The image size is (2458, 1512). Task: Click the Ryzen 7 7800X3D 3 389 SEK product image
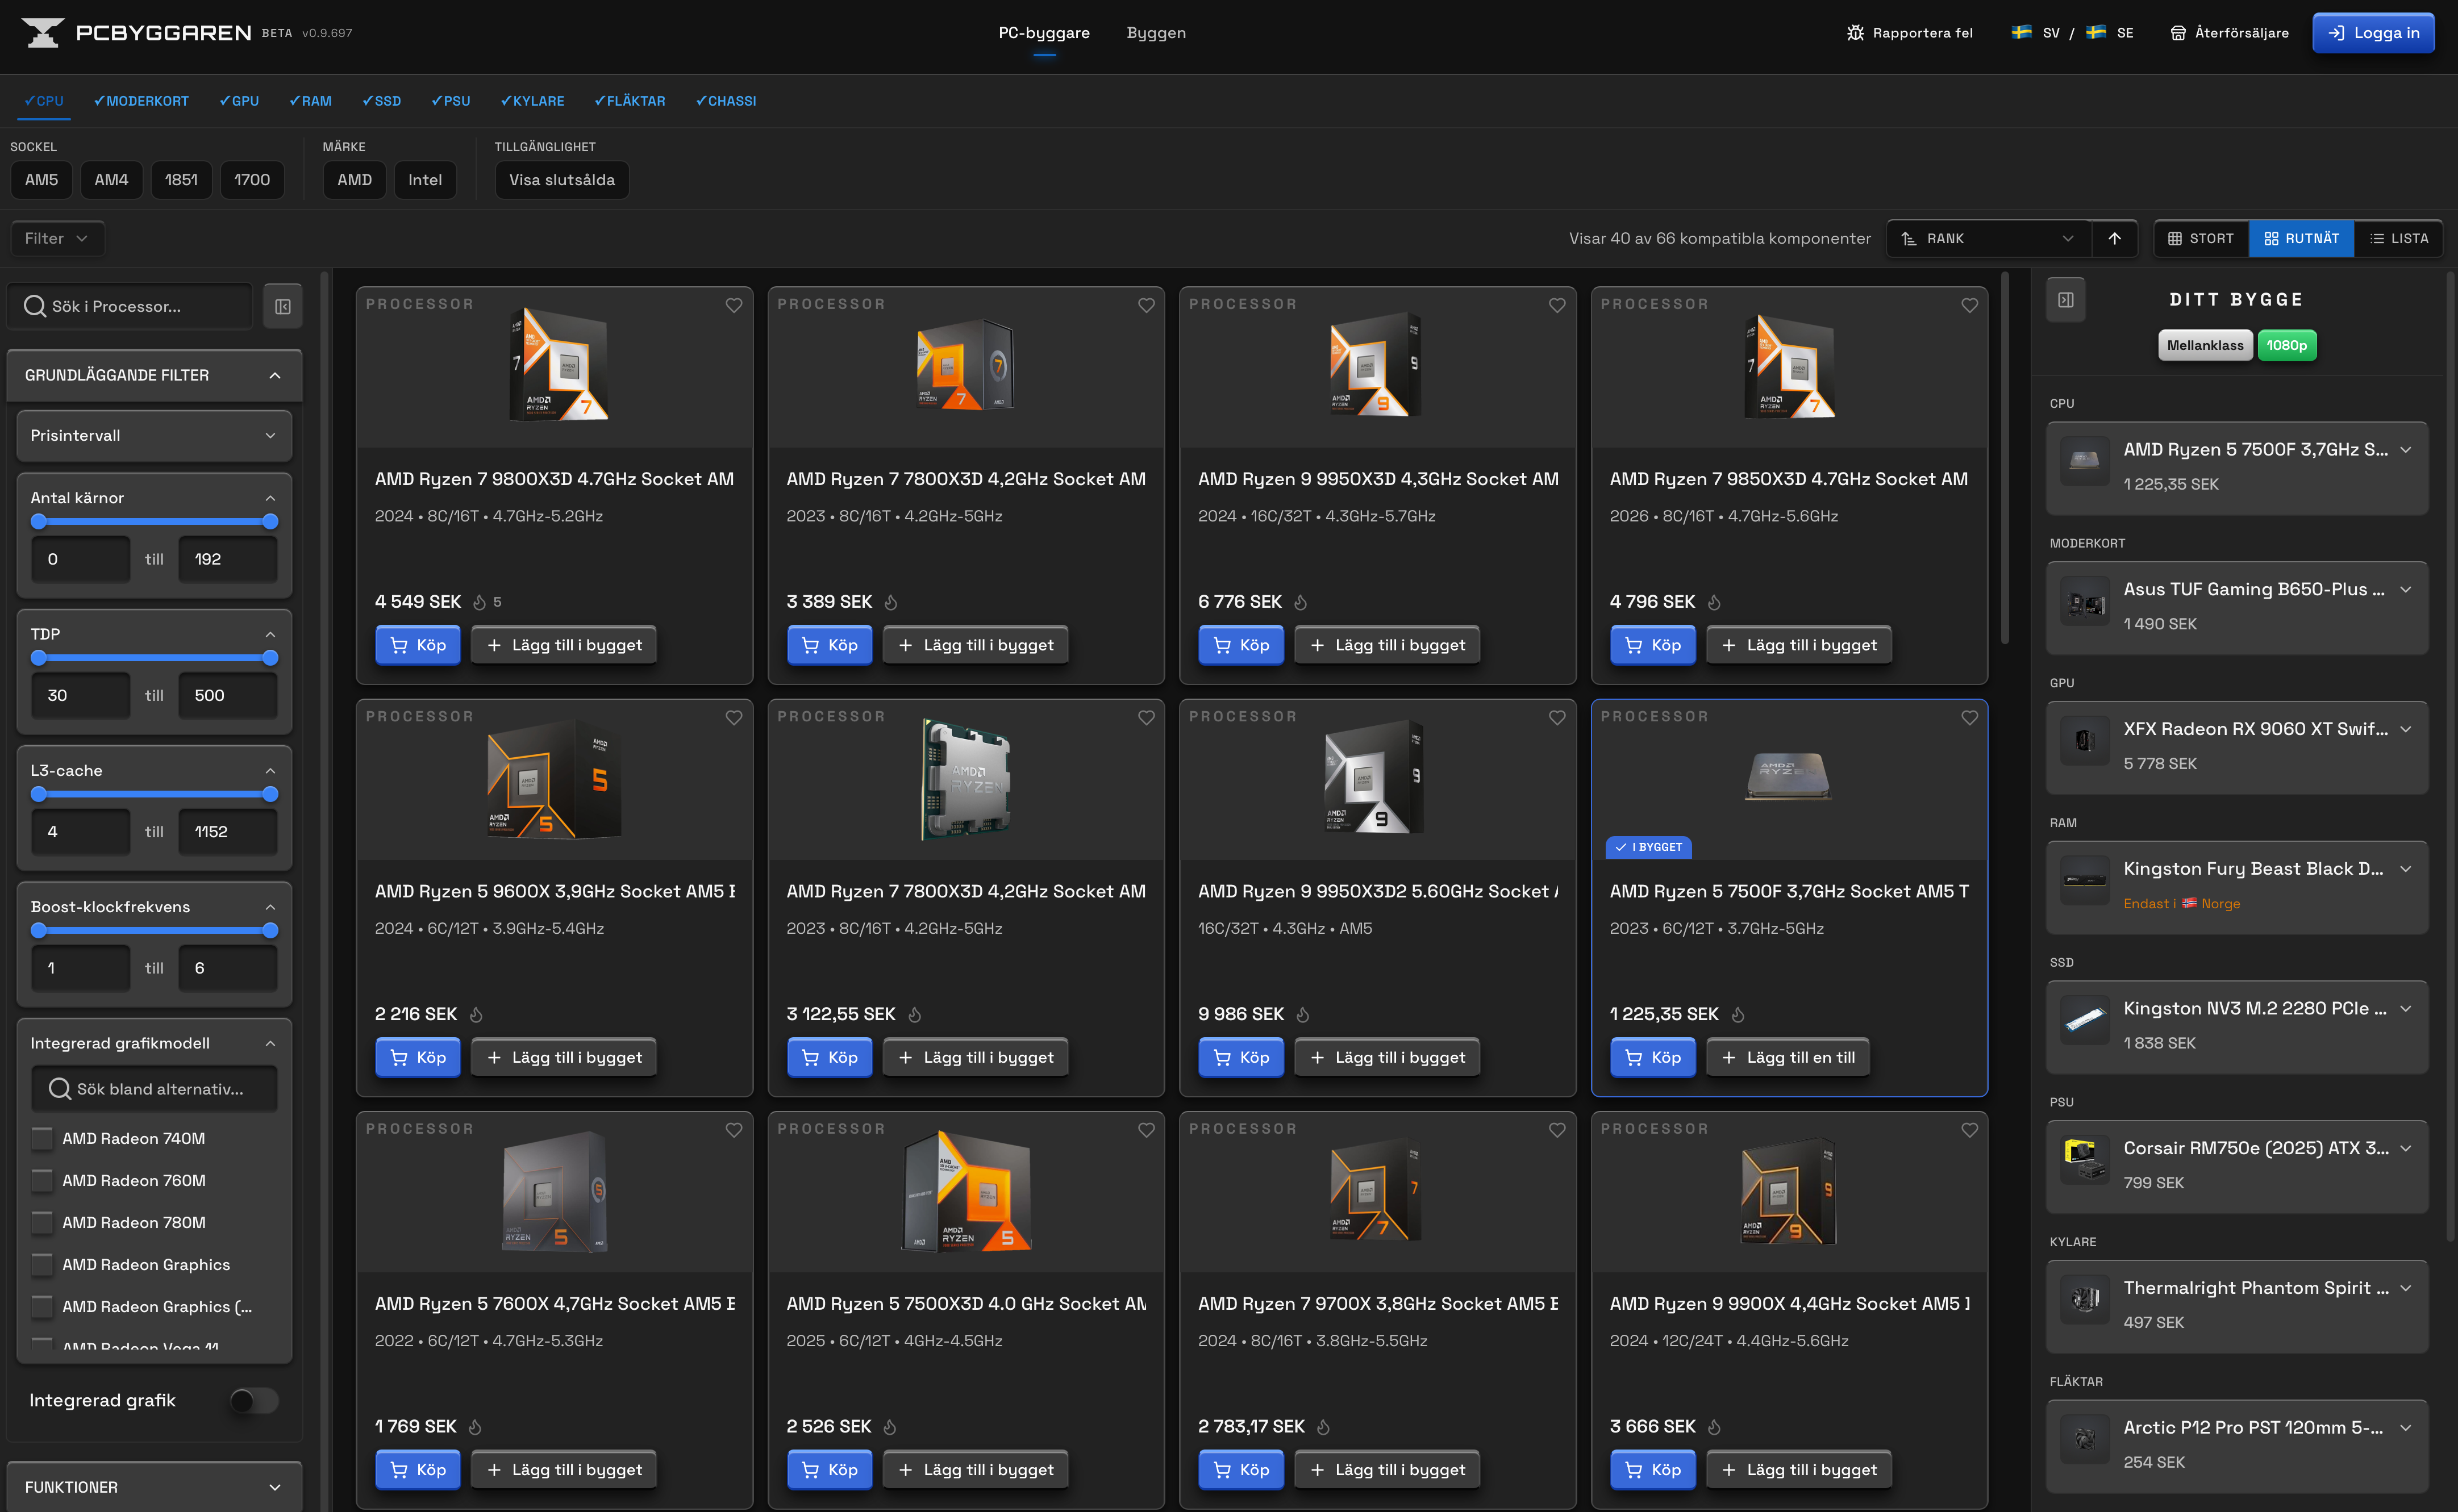tap(965, 366)
